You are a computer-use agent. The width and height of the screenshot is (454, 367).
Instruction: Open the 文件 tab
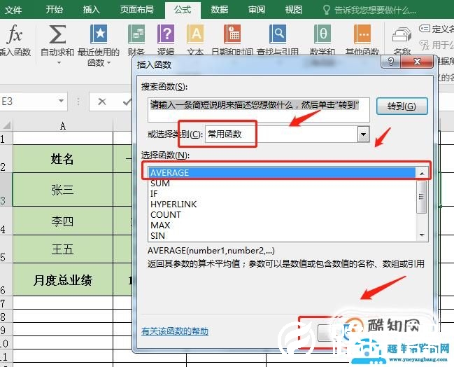pyautogui.click(x=13, y=10)
